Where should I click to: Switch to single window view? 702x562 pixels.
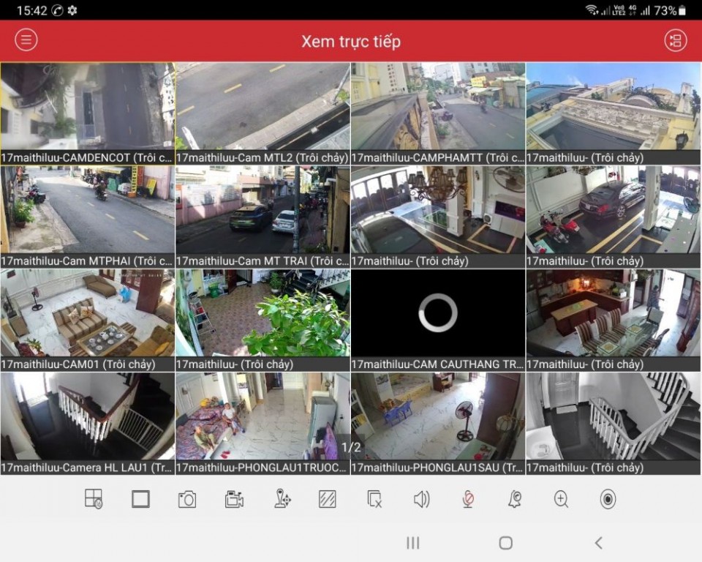pyautogui.click(x=140, y=499)
